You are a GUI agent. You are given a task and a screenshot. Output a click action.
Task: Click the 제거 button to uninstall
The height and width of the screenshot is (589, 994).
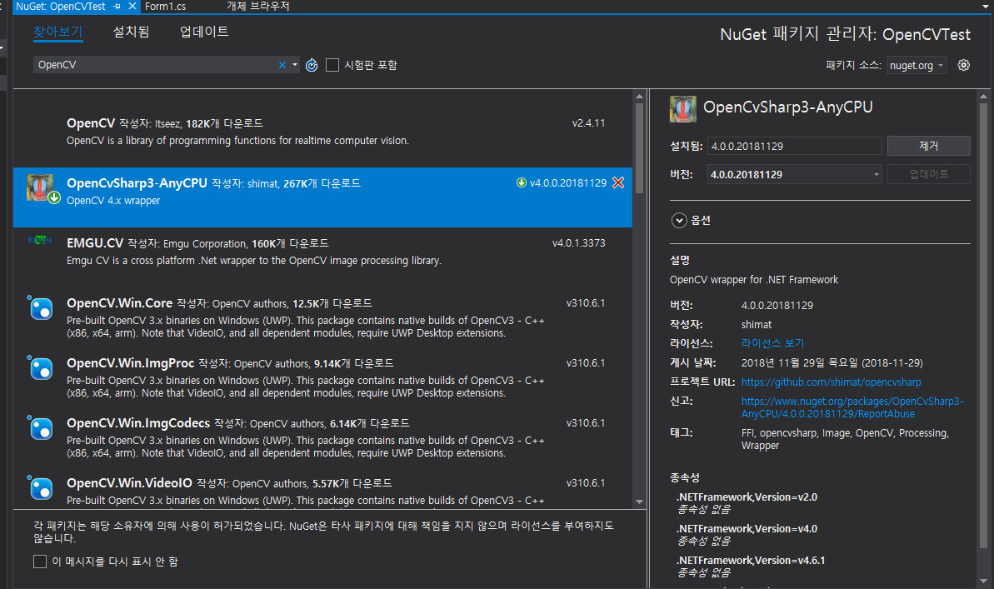pyautogui.click(x=928, y=145)
